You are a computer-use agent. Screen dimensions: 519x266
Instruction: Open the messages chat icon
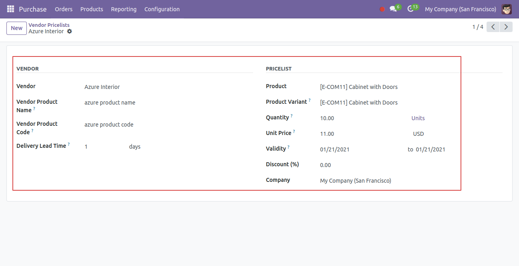tap(393, 9)
